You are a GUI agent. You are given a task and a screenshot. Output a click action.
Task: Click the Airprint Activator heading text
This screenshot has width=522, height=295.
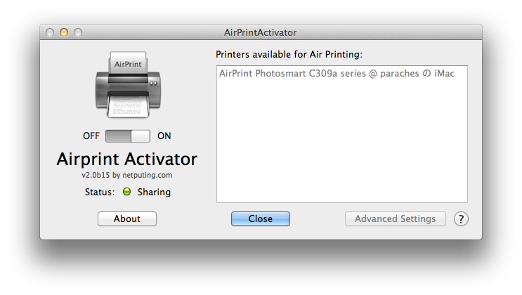127,159
